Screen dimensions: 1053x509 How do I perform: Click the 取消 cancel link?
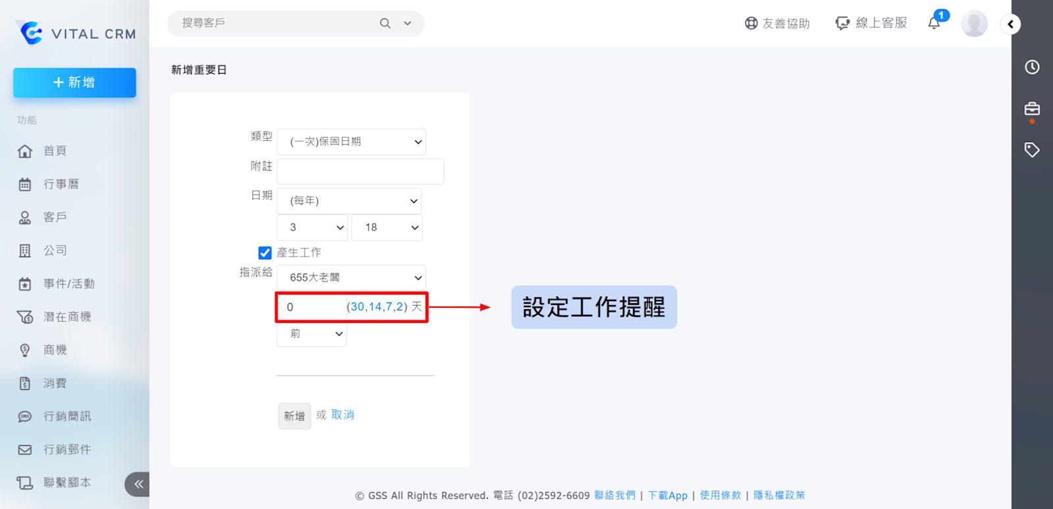[342, 415]
